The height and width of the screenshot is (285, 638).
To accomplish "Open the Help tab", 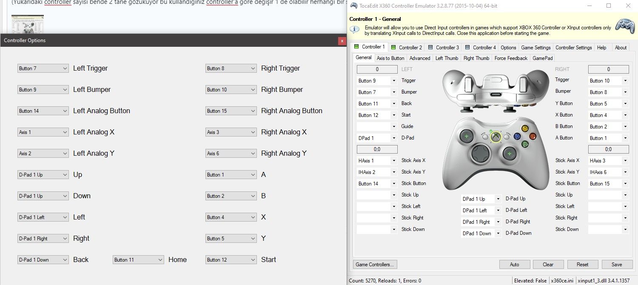I will (x=601, y=48).
